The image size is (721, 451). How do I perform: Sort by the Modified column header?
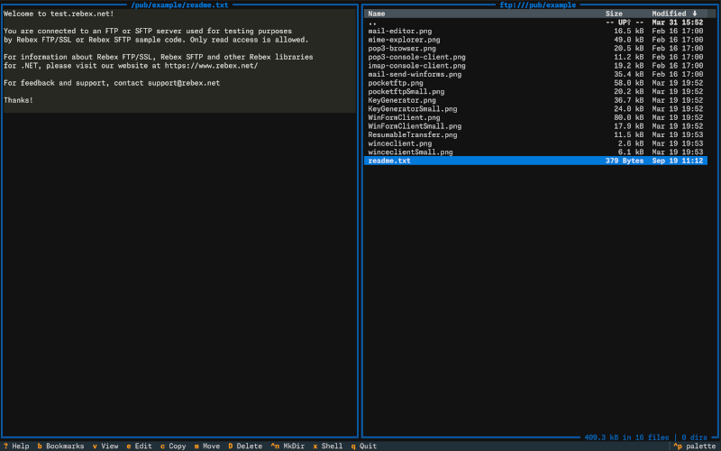[674, 14]
